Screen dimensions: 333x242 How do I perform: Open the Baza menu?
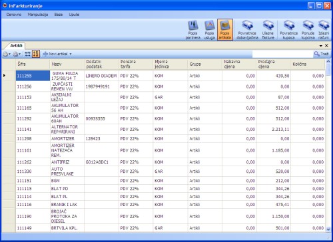tap(59, 15)
